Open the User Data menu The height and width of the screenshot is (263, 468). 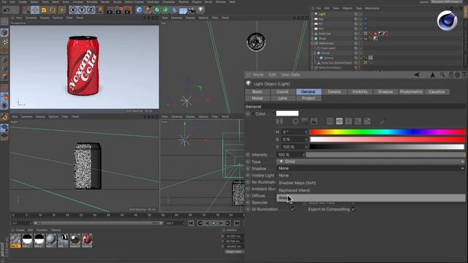coord(290,75)
